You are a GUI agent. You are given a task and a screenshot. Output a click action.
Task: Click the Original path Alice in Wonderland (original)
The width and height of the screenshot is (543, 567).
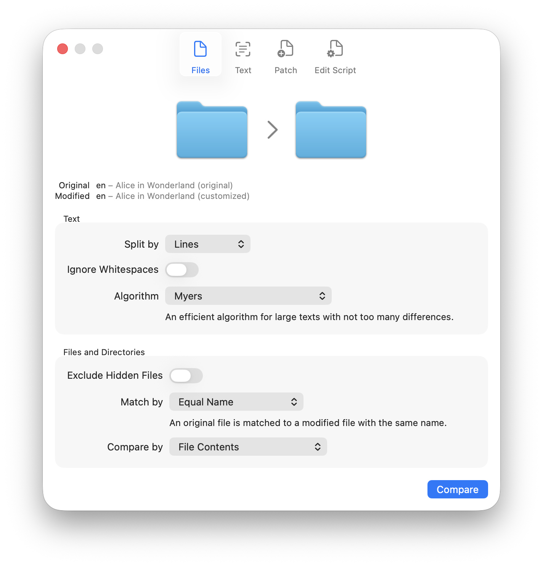click(x=174, y=186)
